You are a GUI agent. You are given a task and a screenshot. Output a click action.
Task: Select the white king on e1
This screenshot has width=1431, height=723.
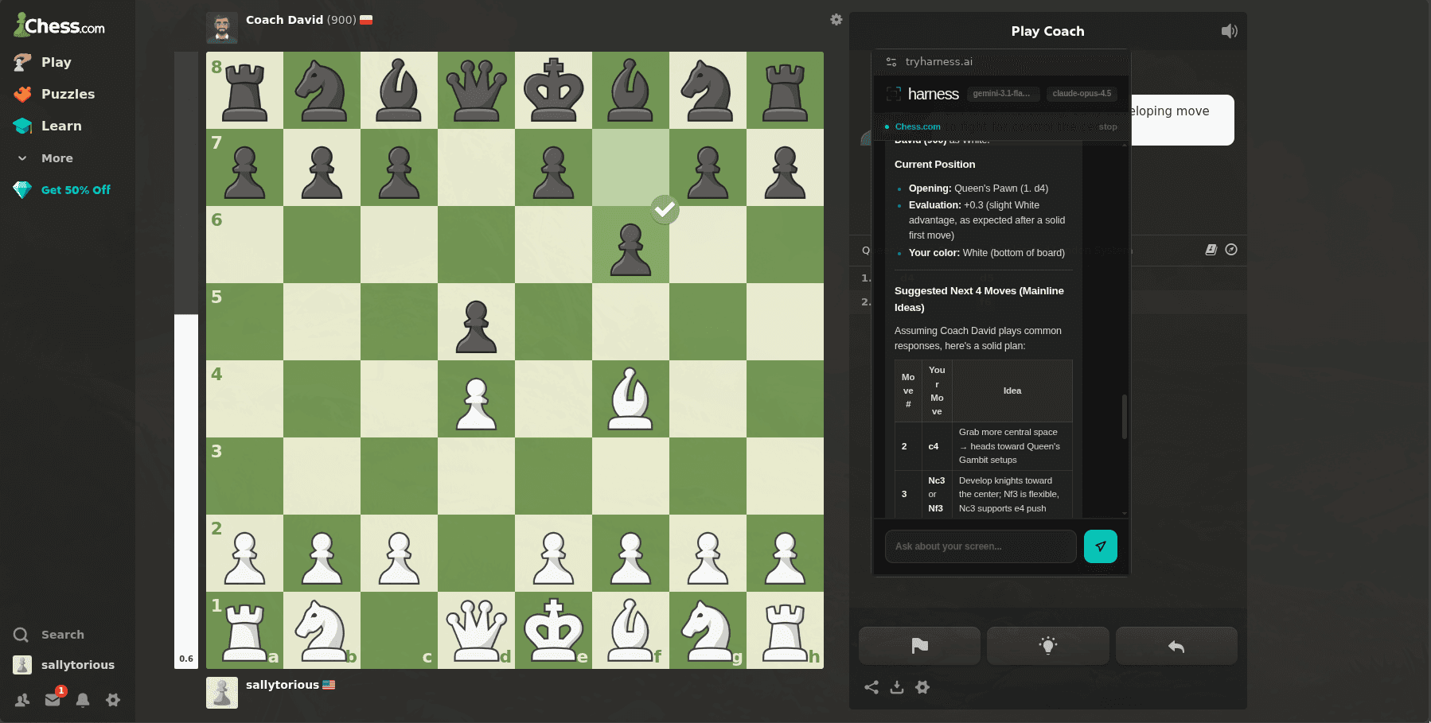[553, 630]
